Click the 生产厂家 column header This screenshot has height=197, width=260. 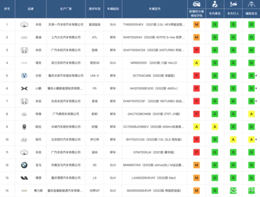click(66, 9)
